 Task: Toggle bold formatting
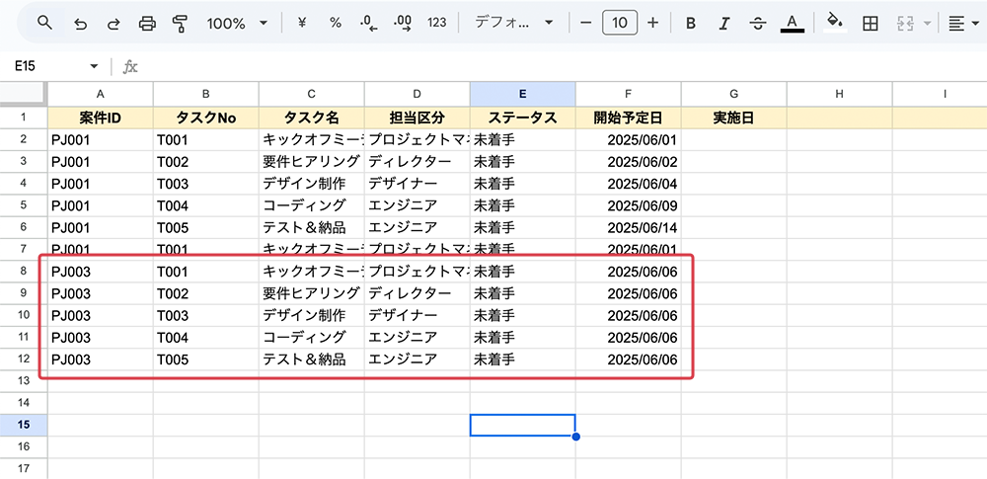(691, 24)
